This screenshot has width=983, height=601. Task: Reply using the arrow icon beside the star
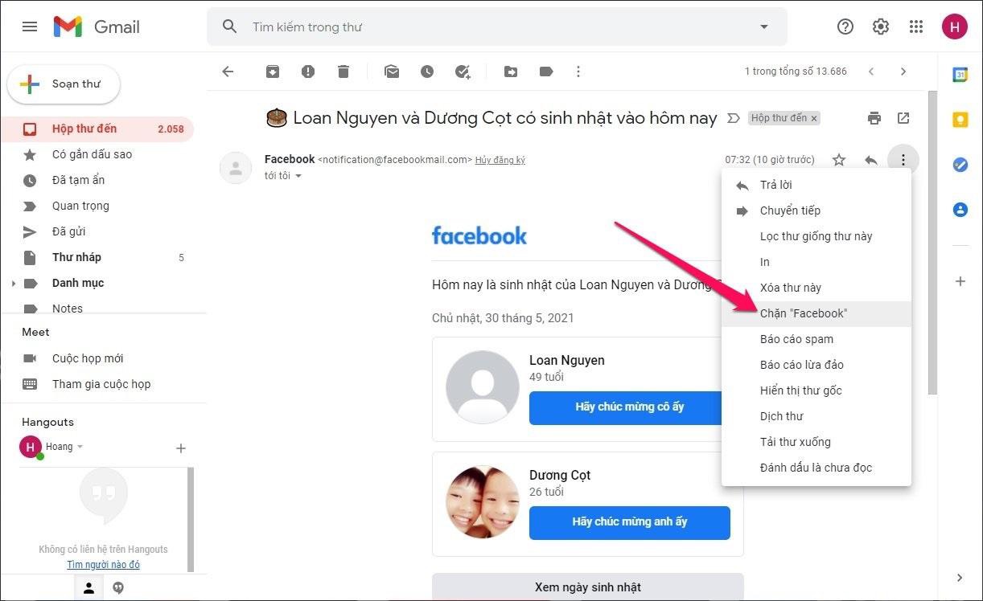click(871, 160)
